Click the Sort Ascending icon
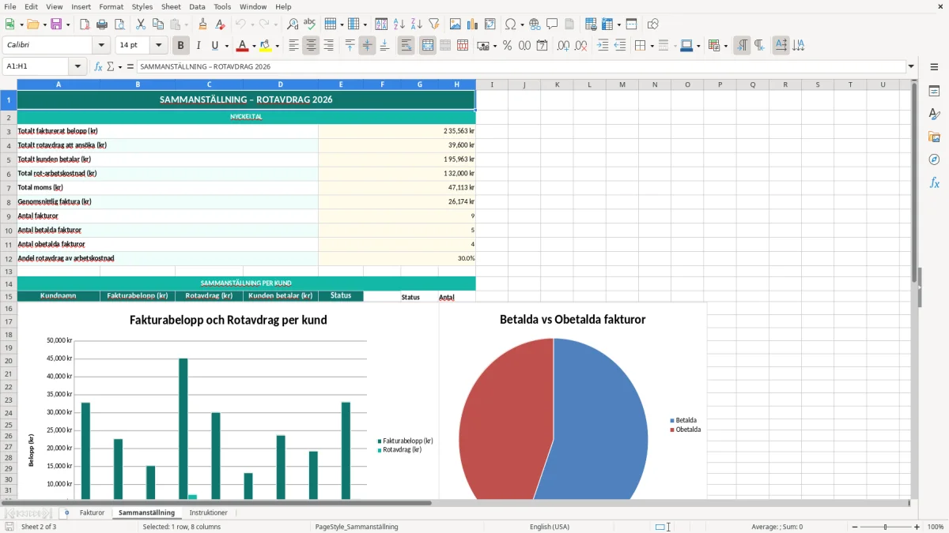This screenshot has height=533, width=949. pos(399,24)
